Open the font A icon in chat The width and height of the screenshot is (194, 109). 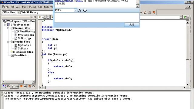tap(80, 10)
